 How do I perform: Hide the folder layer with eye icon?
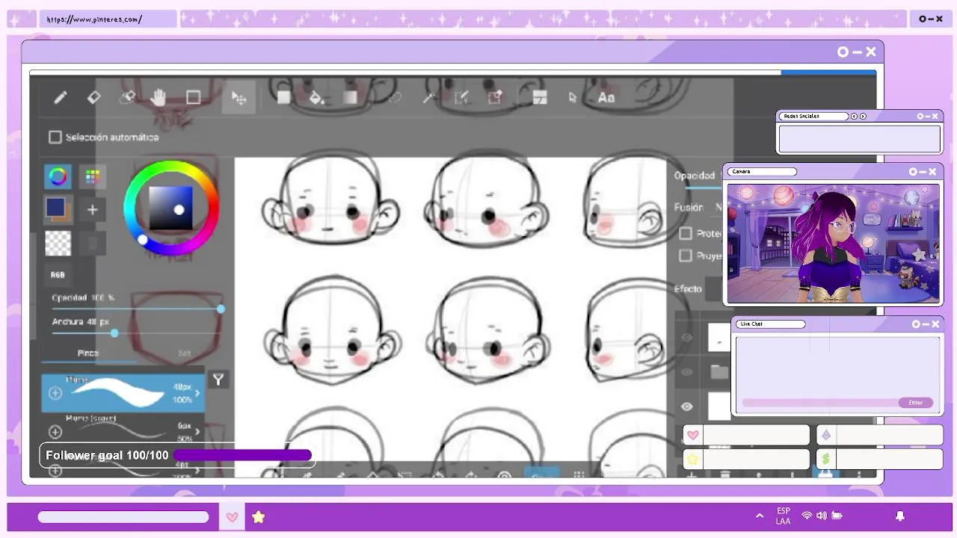click(x=687, y=371)
